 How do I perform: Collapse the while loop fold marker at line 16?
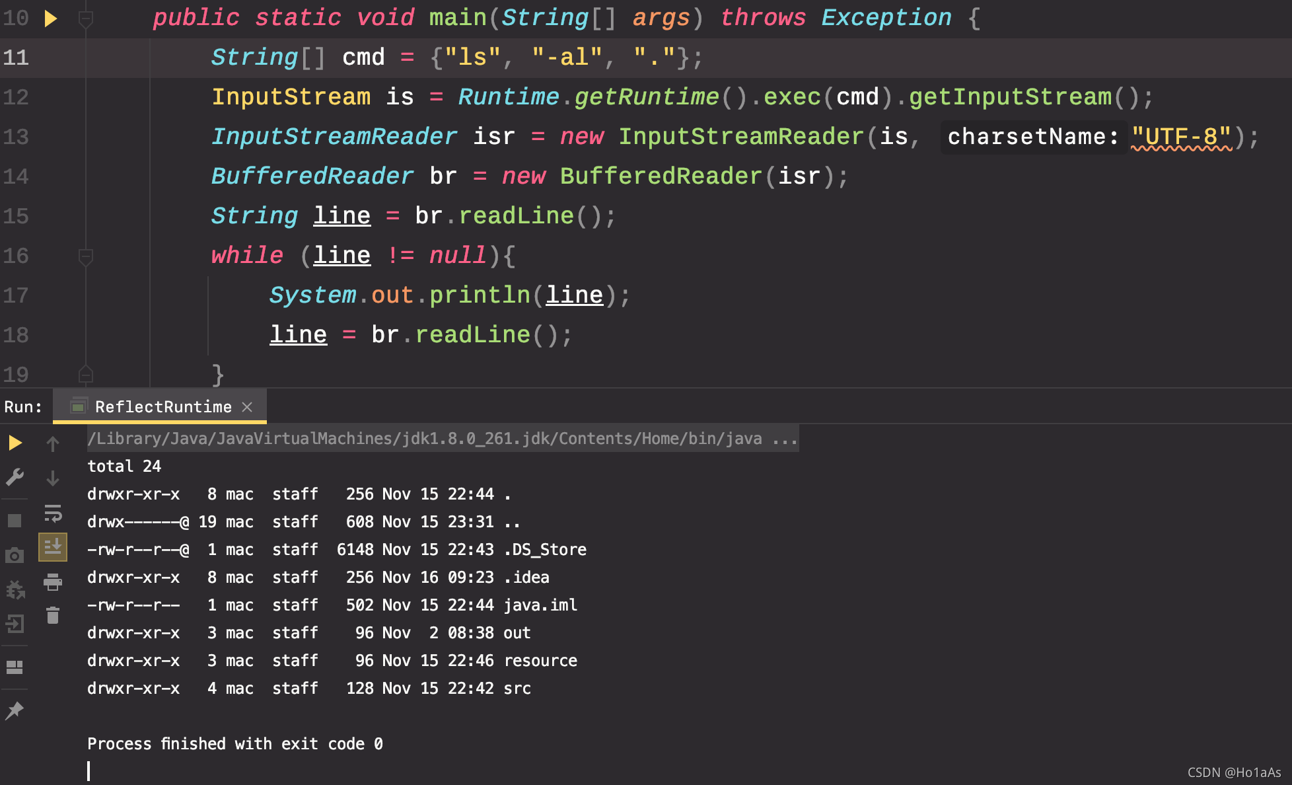[x=85, y=257]
